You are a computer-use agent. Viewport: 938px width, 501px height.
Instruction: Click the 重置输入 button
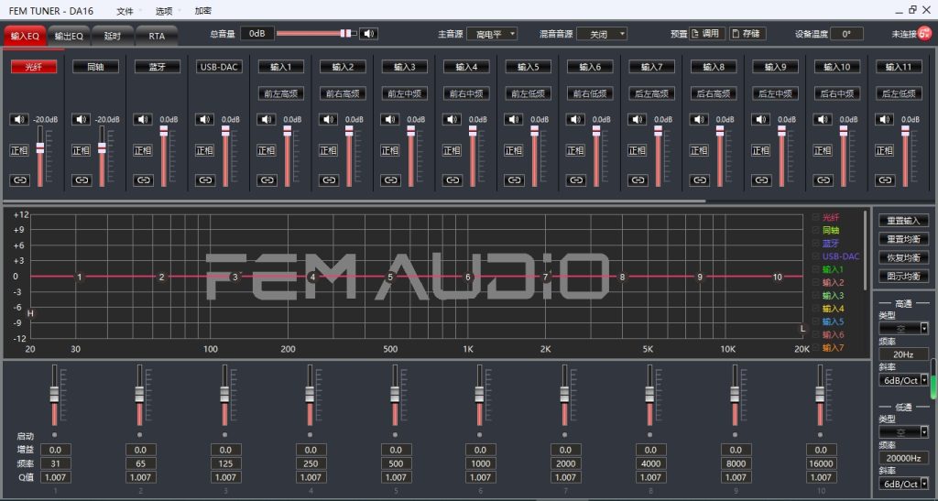tap(903, 221)
